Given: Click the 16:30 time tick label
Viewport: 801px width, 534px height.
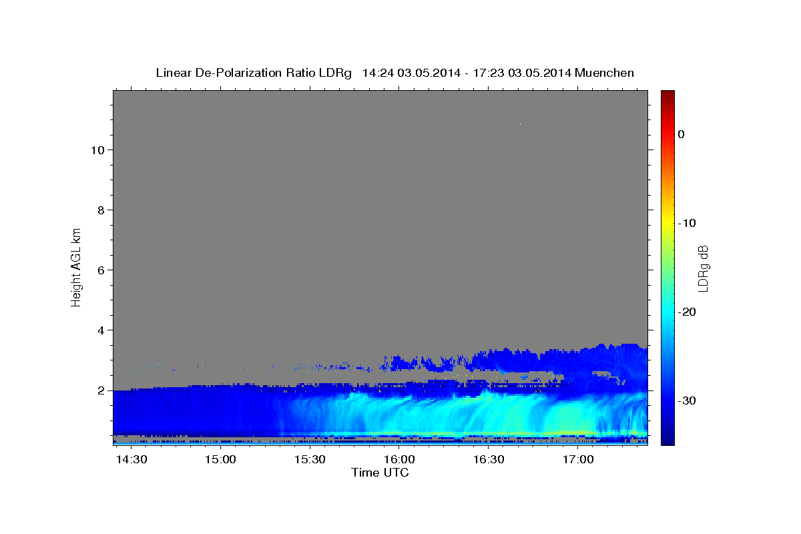Looking at the screenshot, I should (x=489, y=460).
